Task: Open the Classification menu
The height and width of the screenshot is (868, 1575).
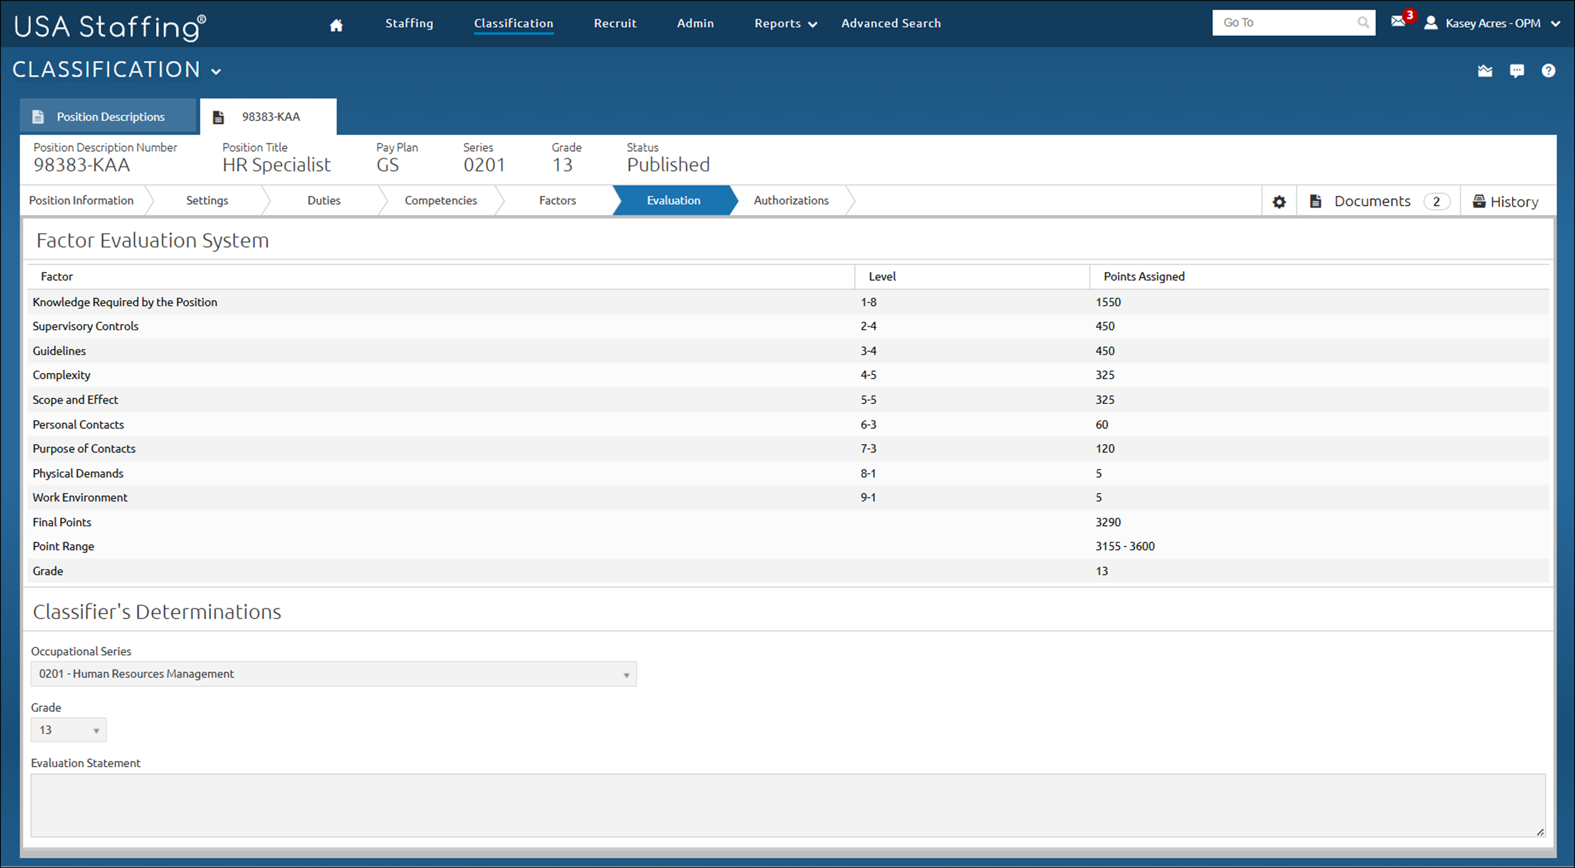Action: coord(514,23)
